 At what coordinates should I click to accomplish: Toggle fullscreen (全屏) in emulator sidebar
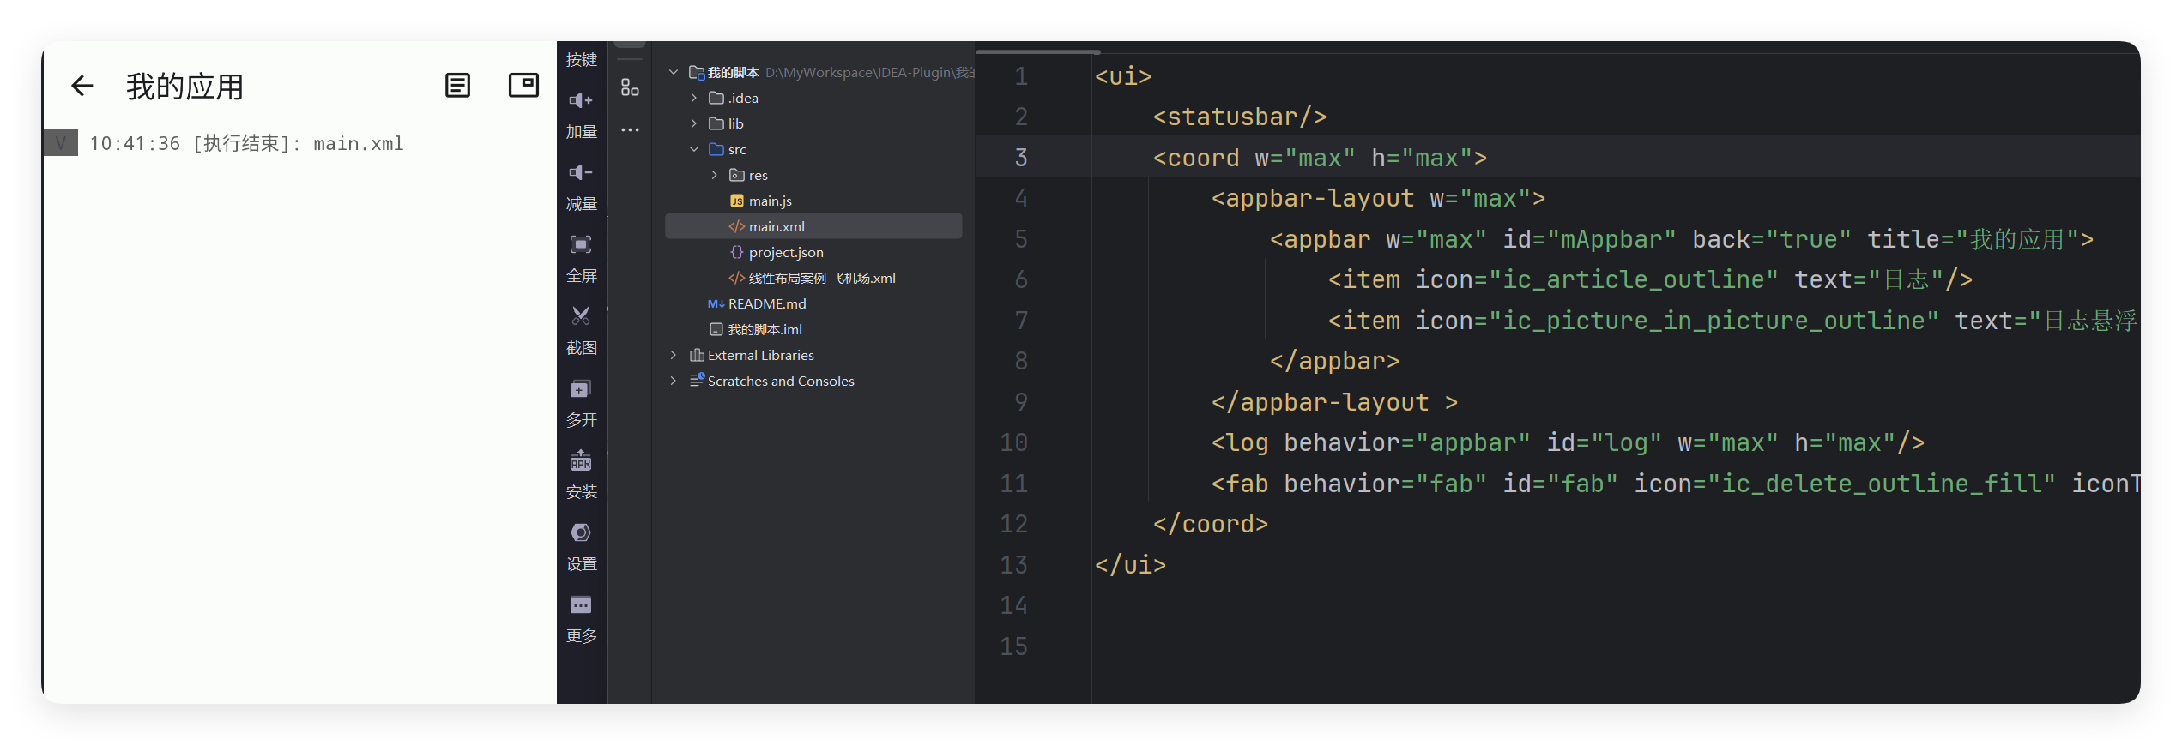point(581,245)
